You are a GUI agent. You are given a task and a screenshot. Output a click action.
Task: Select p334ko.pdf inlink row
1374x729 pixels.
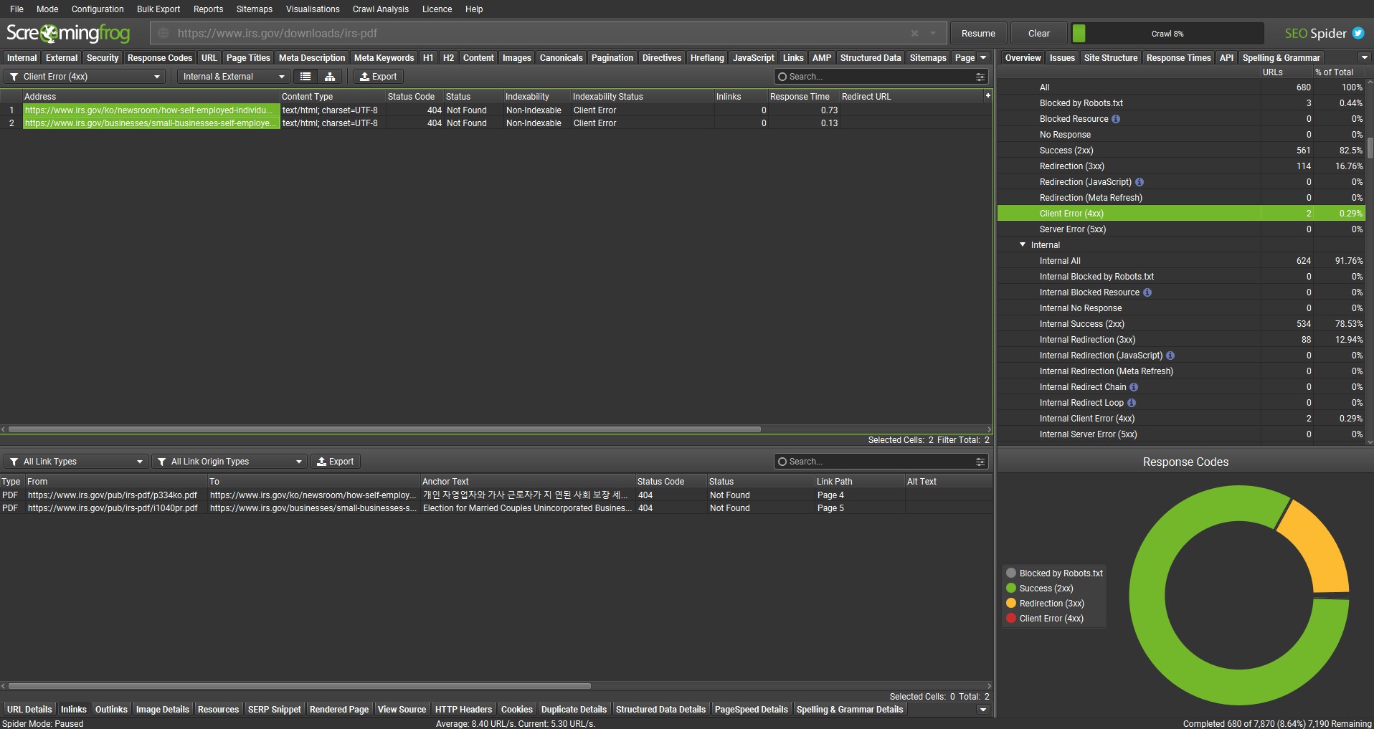[496, 495]
